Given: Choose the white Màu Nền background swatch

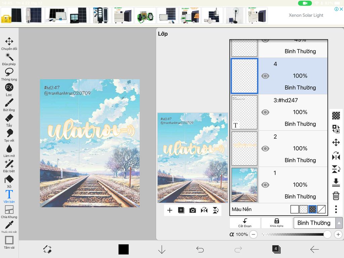Looking at the screenshot, I should click(294, 209).
